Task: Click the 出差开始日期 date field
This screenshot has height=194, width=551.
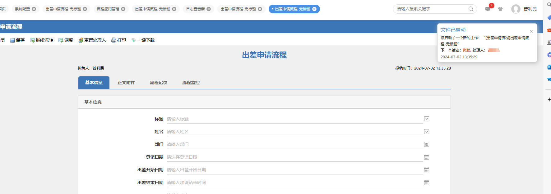Action: coord(294,170)
